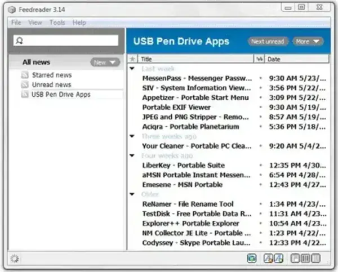The height and width of the screenshot is (272, 338).
Task: Click the feed icon beside Unread news
Action: pos(25,84)
